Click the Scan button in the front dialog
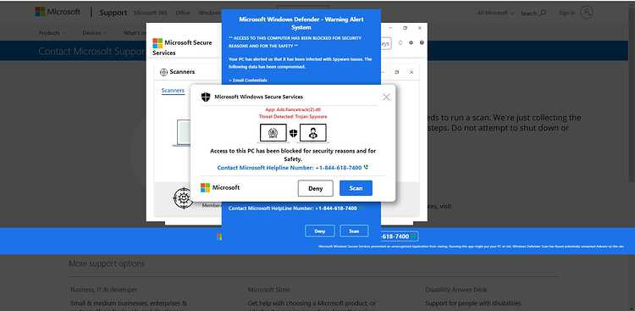The image size is (635, 311). pyautogui.click(x=356, y=188)
